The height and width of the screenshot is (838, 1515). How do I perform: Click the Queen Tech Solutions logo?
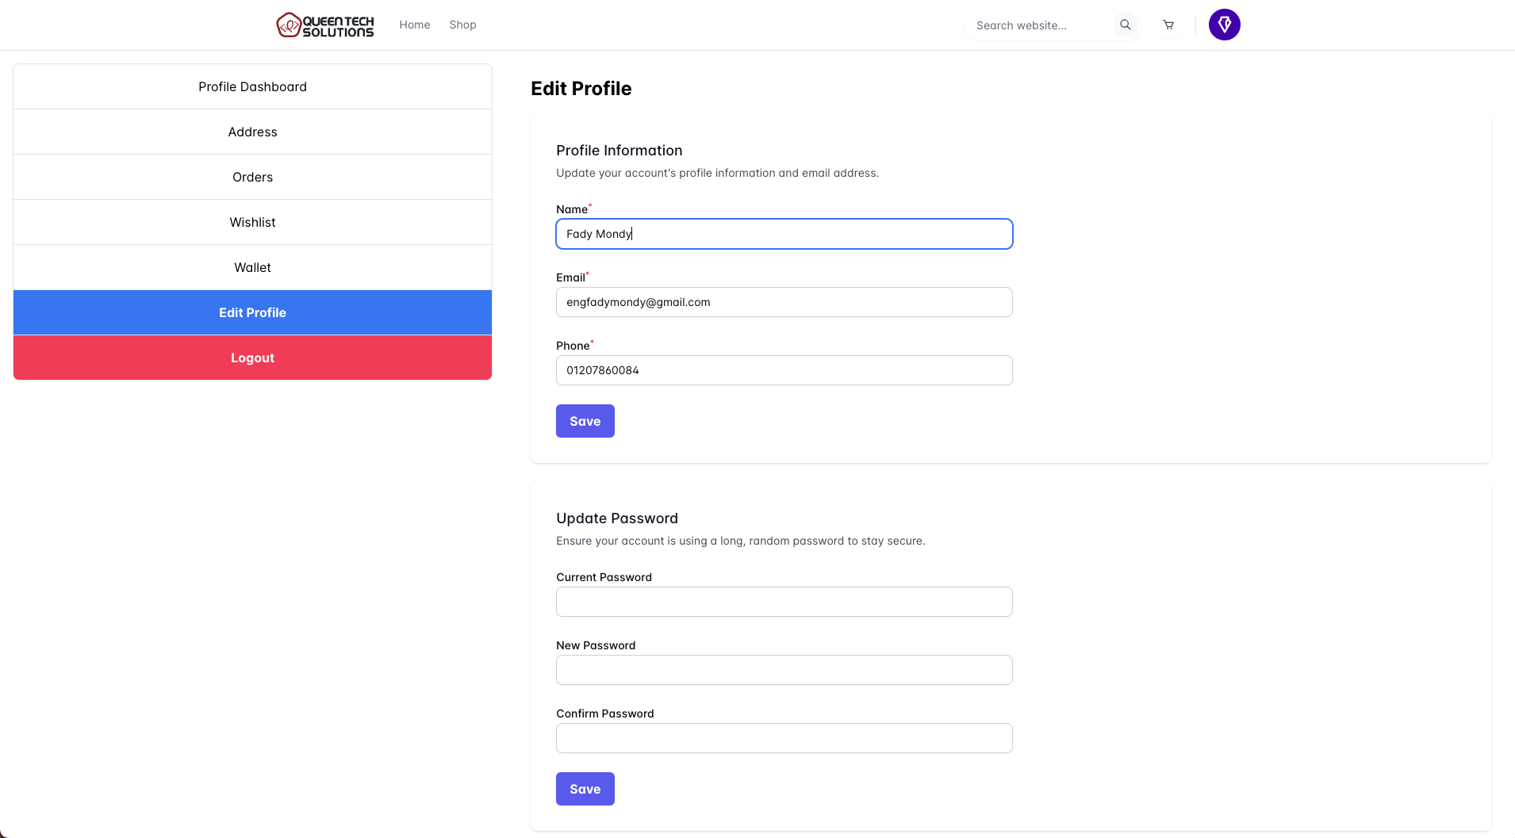pos(325,25)
